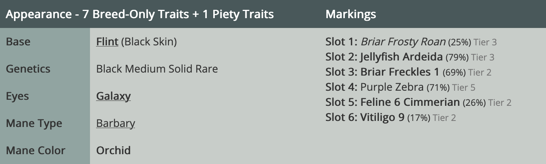Click the Orchid mane color value

point(113,150)
